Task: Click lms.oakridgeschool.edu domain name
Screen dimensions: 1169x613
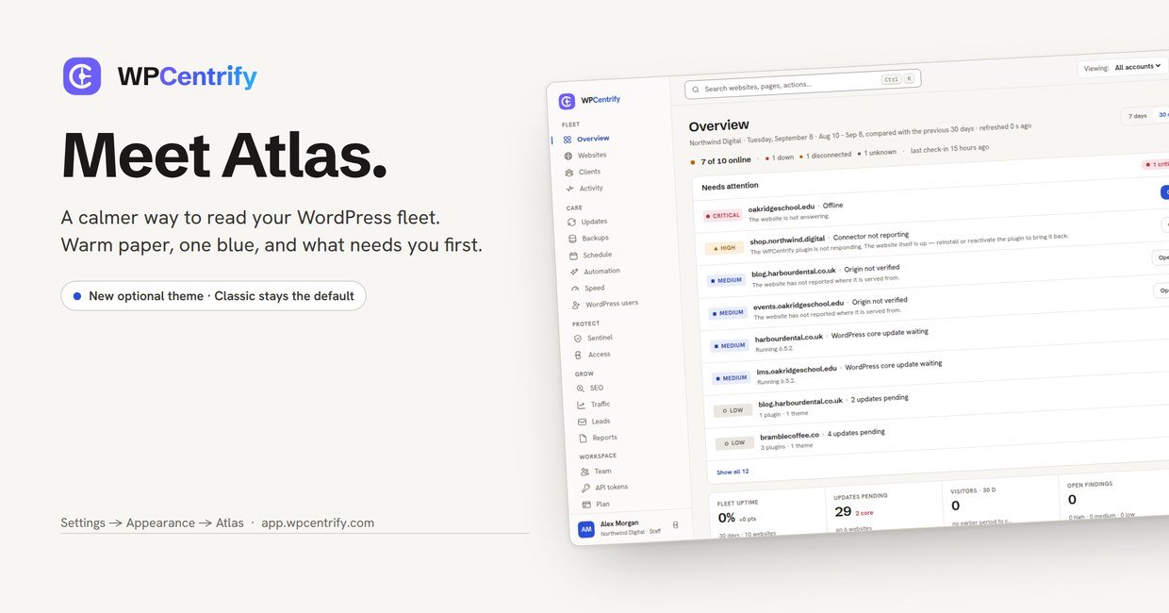Action: pos(797,370)
